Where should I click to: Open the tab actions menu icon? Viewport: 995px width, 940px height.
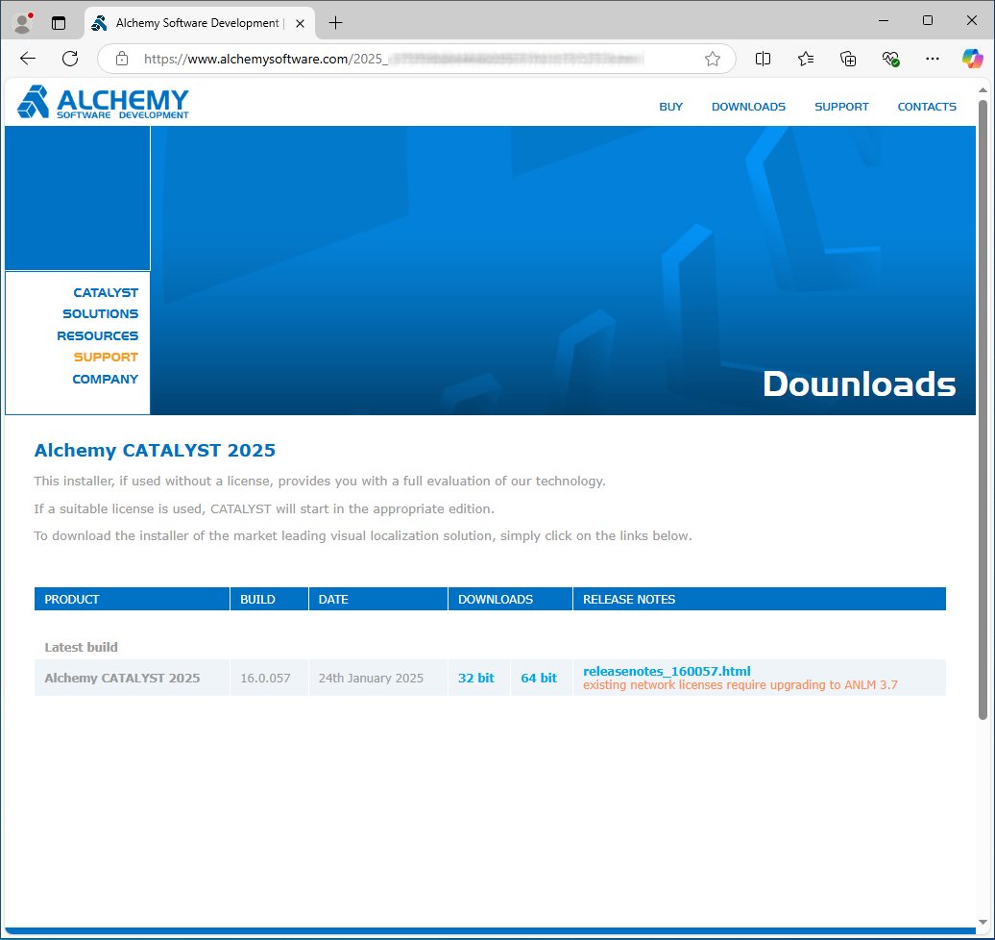pos(59,23)
